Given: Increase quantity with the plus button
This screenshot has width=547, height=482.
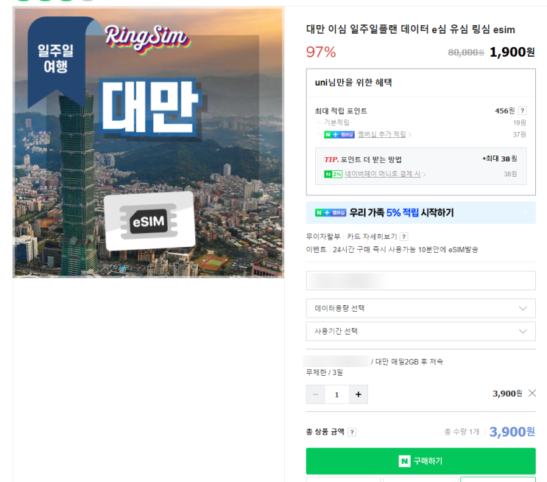Looking at the screenshot, I should click(x=359, y=394).
